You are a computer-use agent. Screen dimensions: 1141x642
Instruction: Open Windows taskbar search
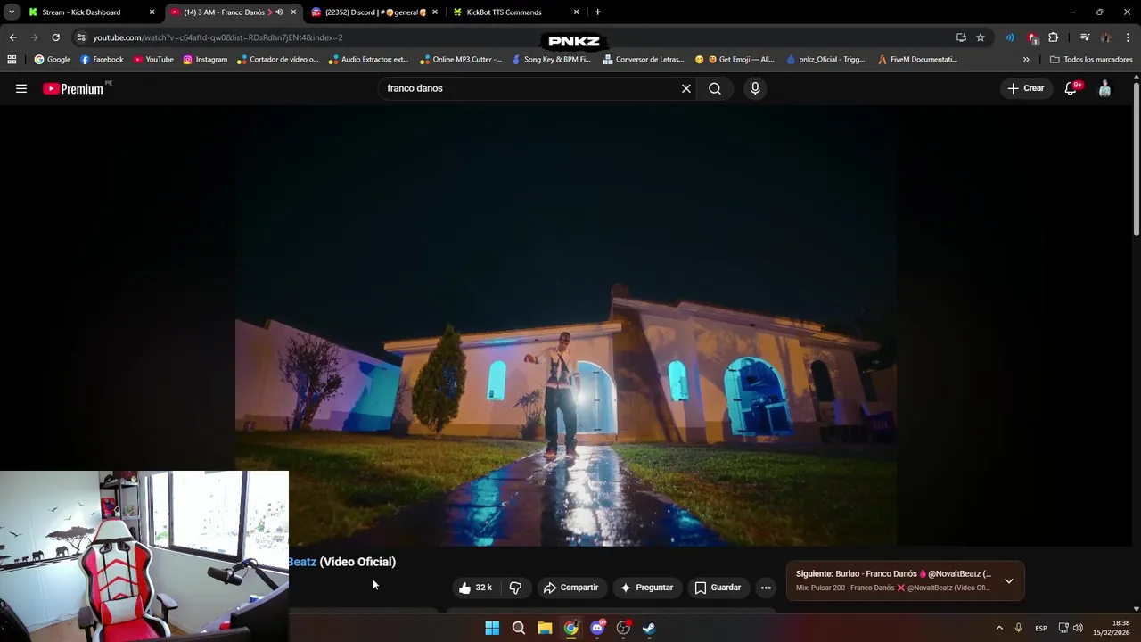pyautogui.click(x=518, y=628)
